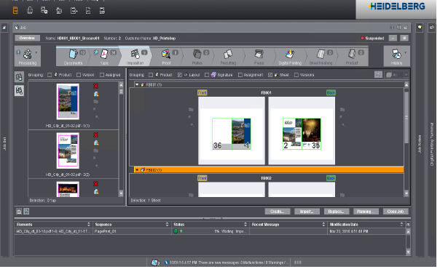Click the Import... button
This screenshot has width=440, height=269.
coord(307,212)
